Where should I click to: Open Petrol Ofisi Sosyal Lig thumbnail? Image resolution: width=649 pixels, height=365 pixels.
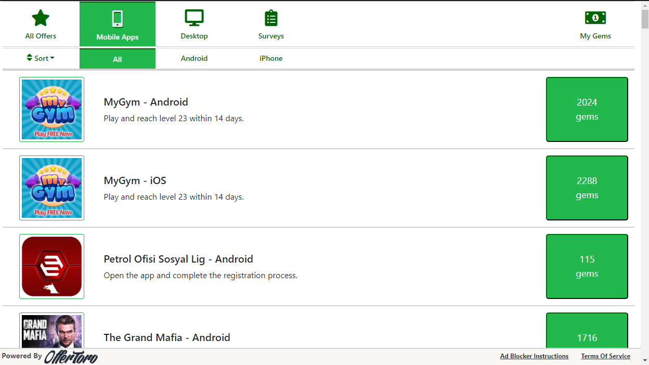(x=51, y=266)
